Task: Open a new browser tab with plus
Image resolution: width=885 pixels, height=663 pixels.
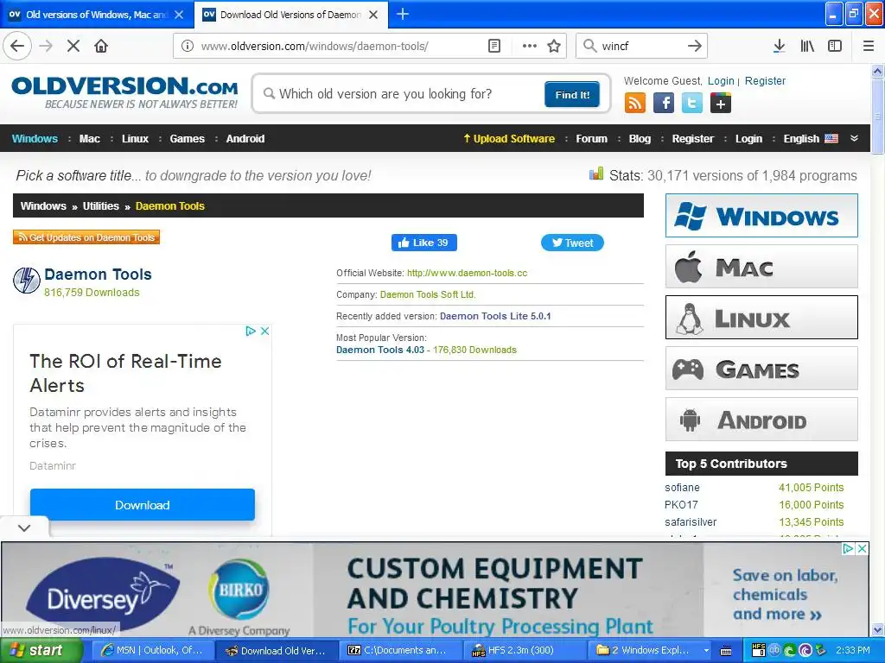Action: pos(403,14)
